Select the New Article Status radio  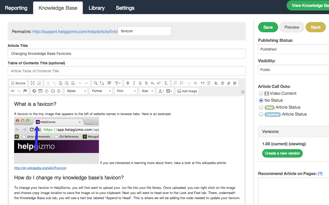click(x=261, y=107)
